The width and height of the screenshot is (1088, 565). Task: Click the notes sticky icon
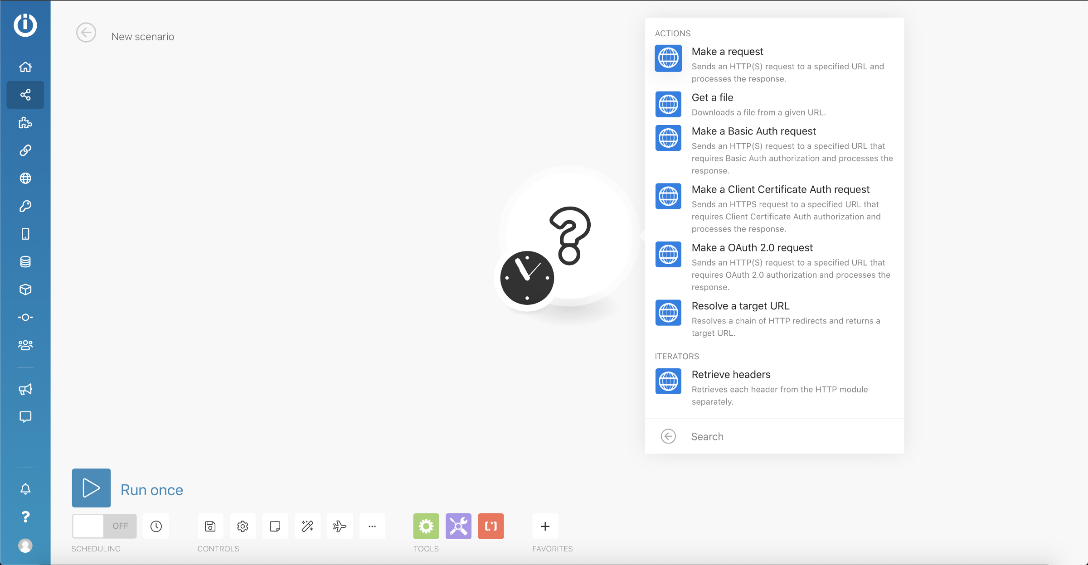pyautogui.click(x=275, y=526)
